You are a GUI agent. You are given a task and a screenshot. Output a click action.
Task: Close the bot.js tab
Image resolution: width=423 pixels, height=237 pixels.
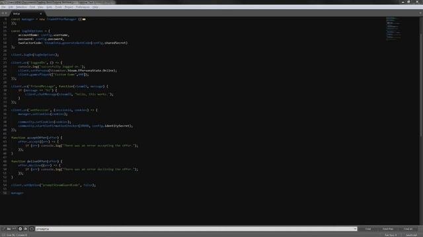[x=41, y=14]
